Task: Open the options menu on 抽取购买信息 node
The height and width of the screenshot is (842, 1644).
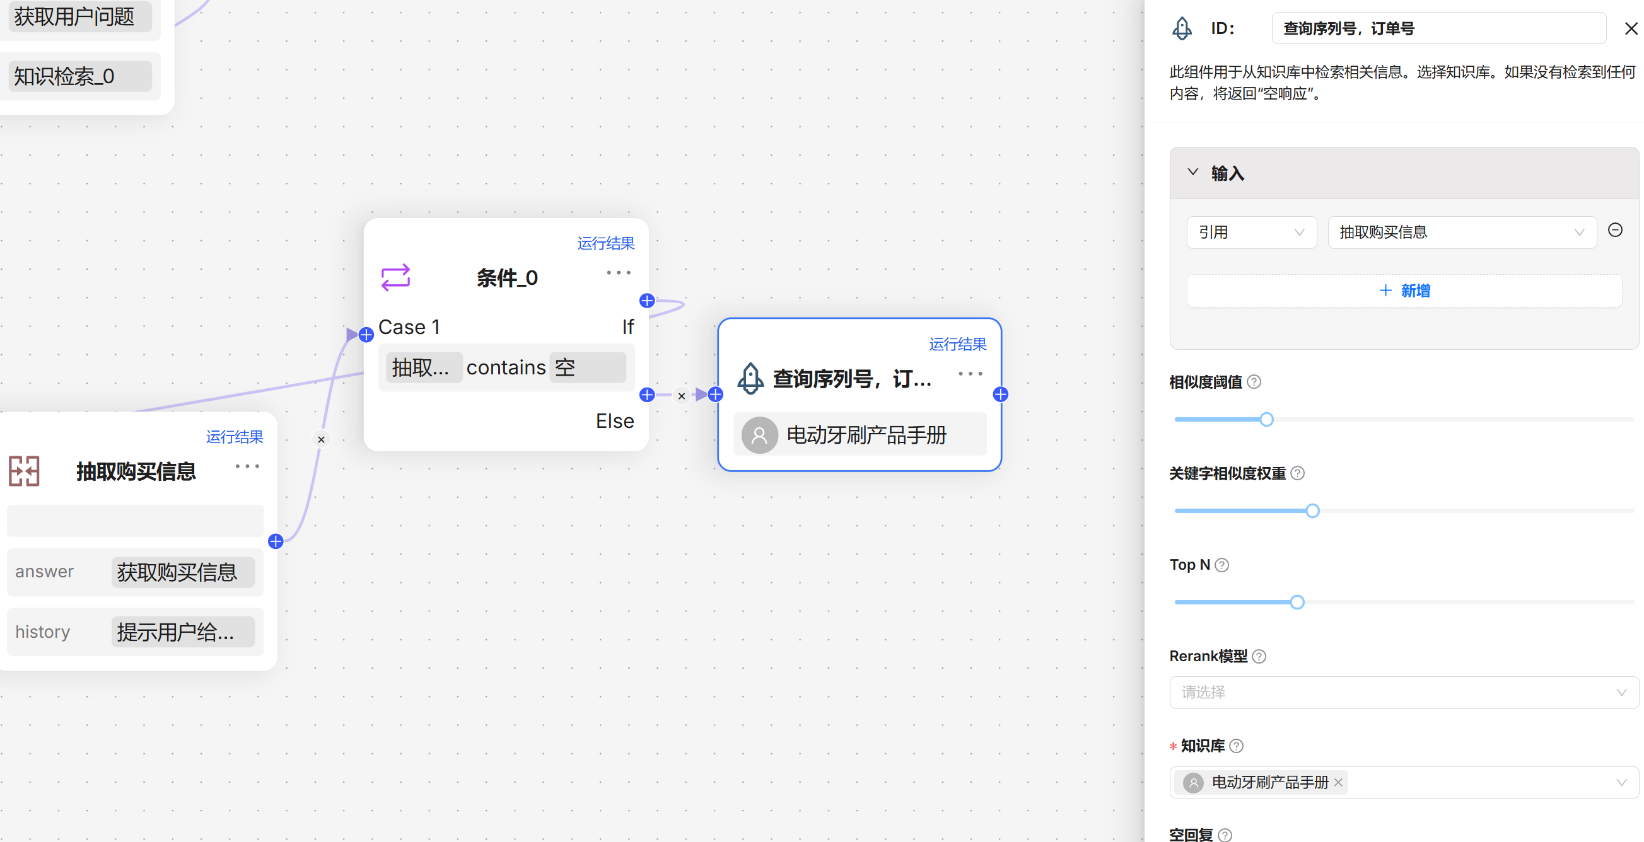Action: (x=247, y=466)
